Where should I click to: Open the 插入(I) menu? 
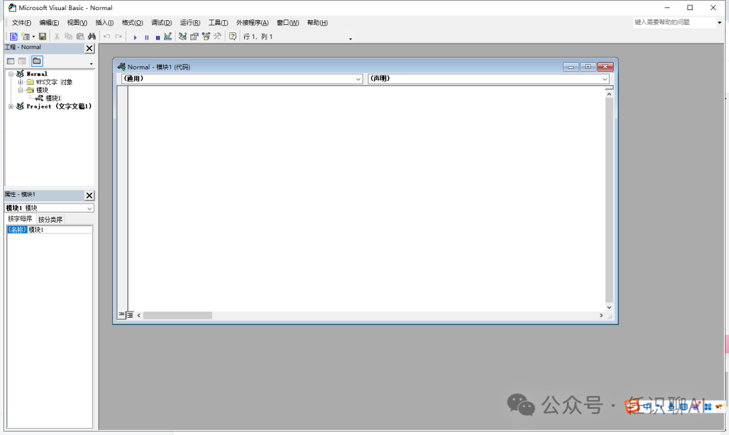click(x=105, y=23)
